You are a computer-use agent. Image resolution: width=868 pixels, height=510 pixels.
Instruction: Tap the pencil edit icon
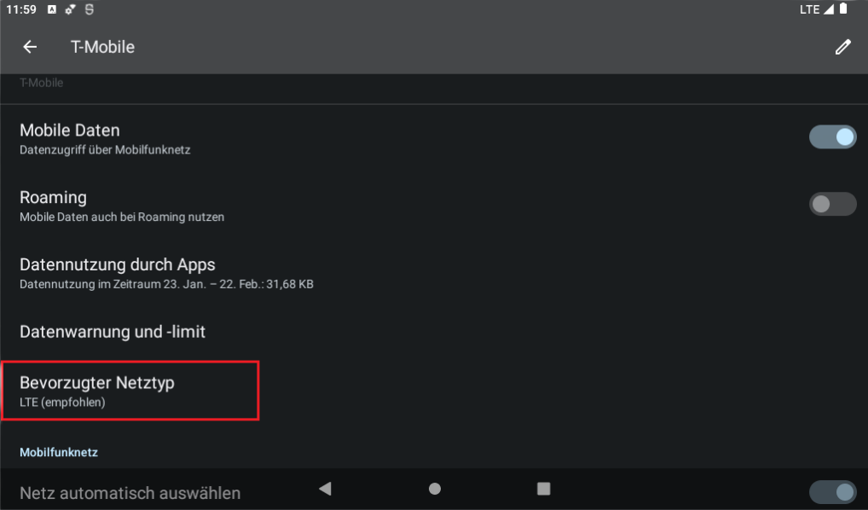842,47
